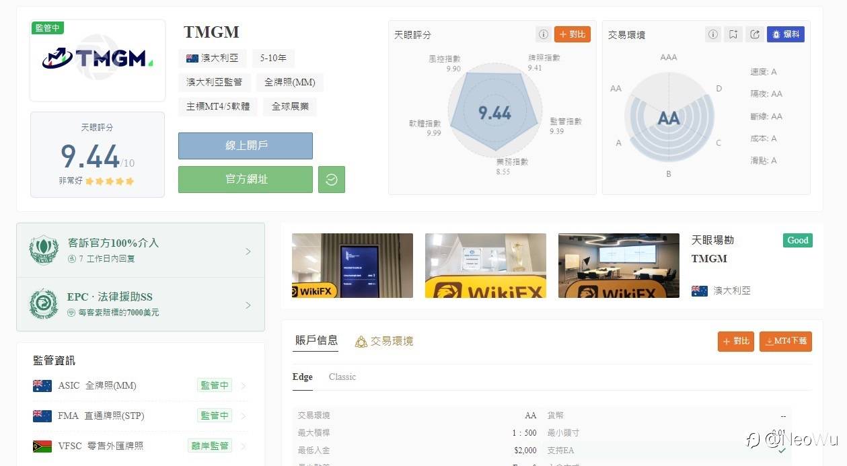
Task: Click 監管中 status beside ASIC
Action: click(x=215, y=386)
